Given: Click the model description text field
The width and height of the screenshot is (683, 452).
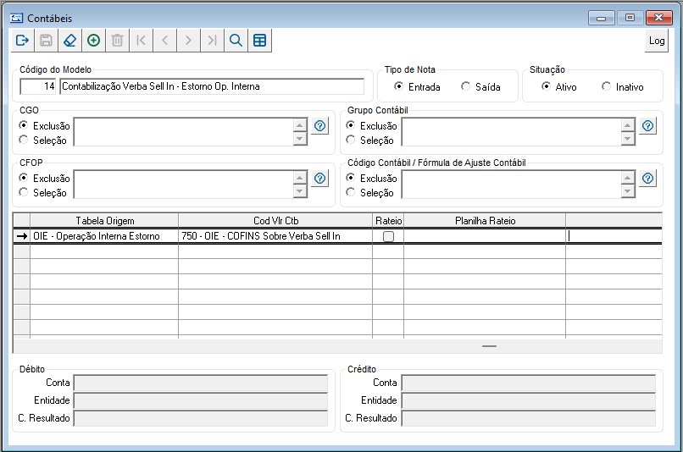Looking at the screenshot, I should click(212, 86).
